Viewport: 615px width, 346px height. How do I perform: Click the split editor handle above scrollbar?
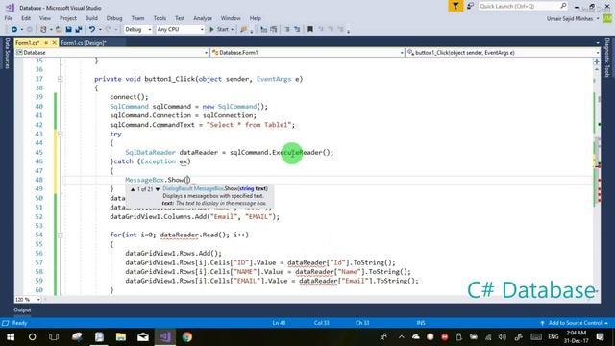(597, 62)
